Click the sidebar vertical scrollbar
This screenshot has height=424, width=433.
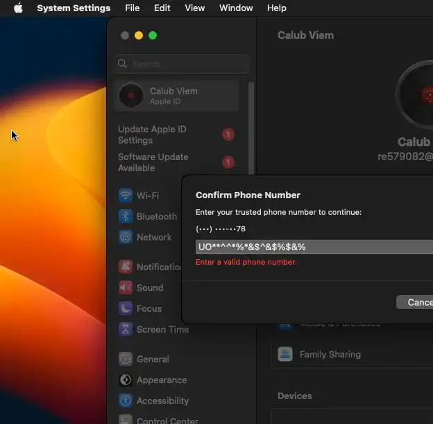coord(251,128)
